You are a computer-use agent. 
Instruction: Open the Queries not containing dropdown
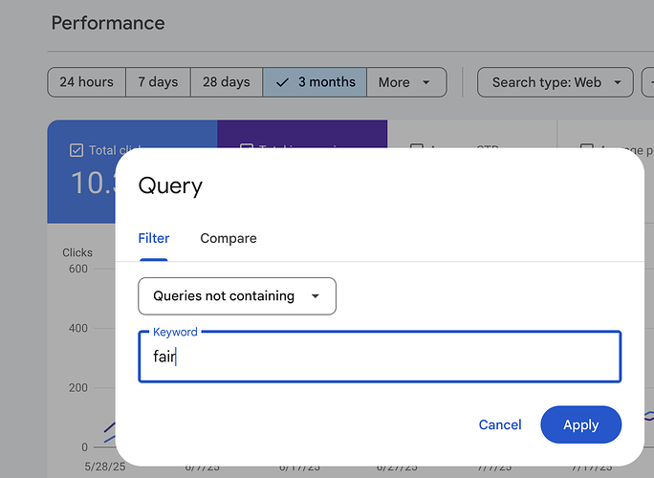237,296
